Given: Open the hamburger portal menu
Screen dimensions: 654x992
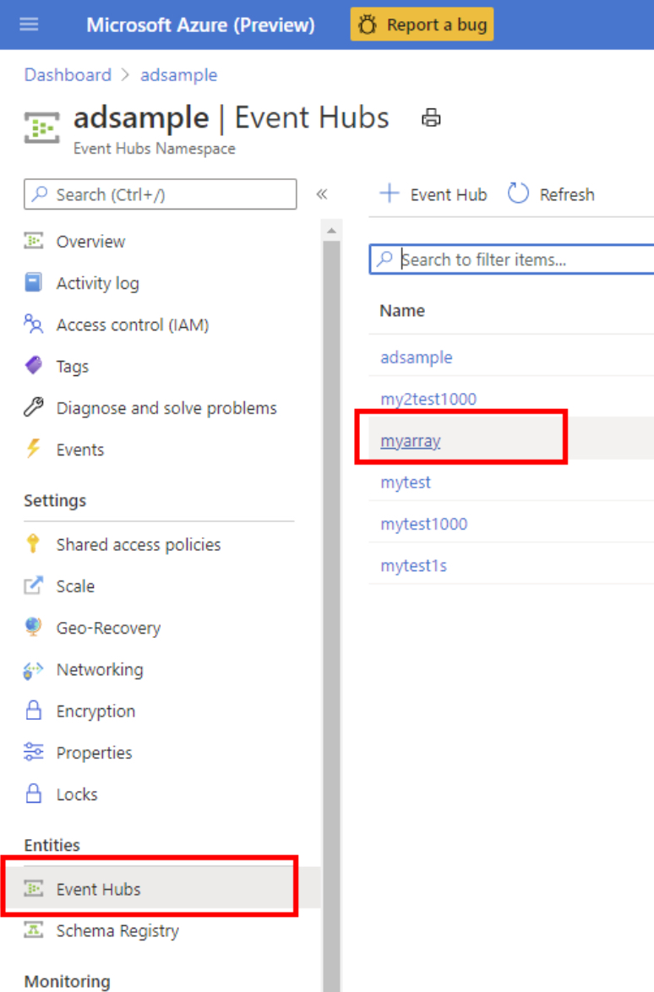Looking at the screenshot, I should [29, 25].
